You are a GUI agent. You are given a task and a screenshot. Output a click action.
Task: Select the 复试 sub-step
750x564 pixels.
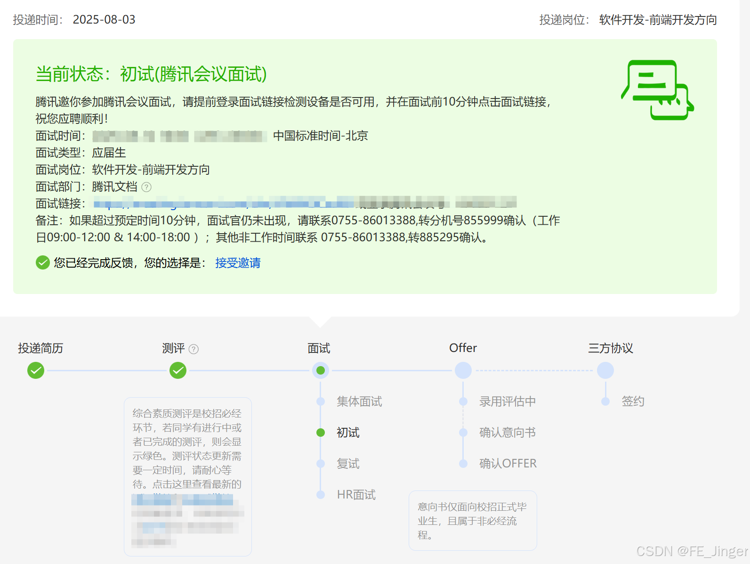click(348, 464)
